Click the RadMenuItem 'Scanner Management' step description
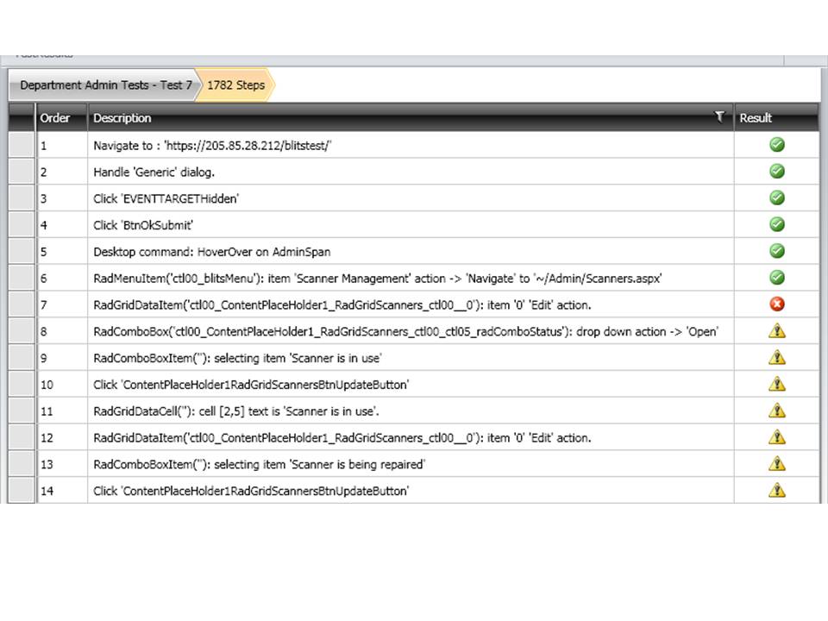Image resolution: width=828 pixels, height=621 pixels. pyautogui.click(x=378, y=279)
